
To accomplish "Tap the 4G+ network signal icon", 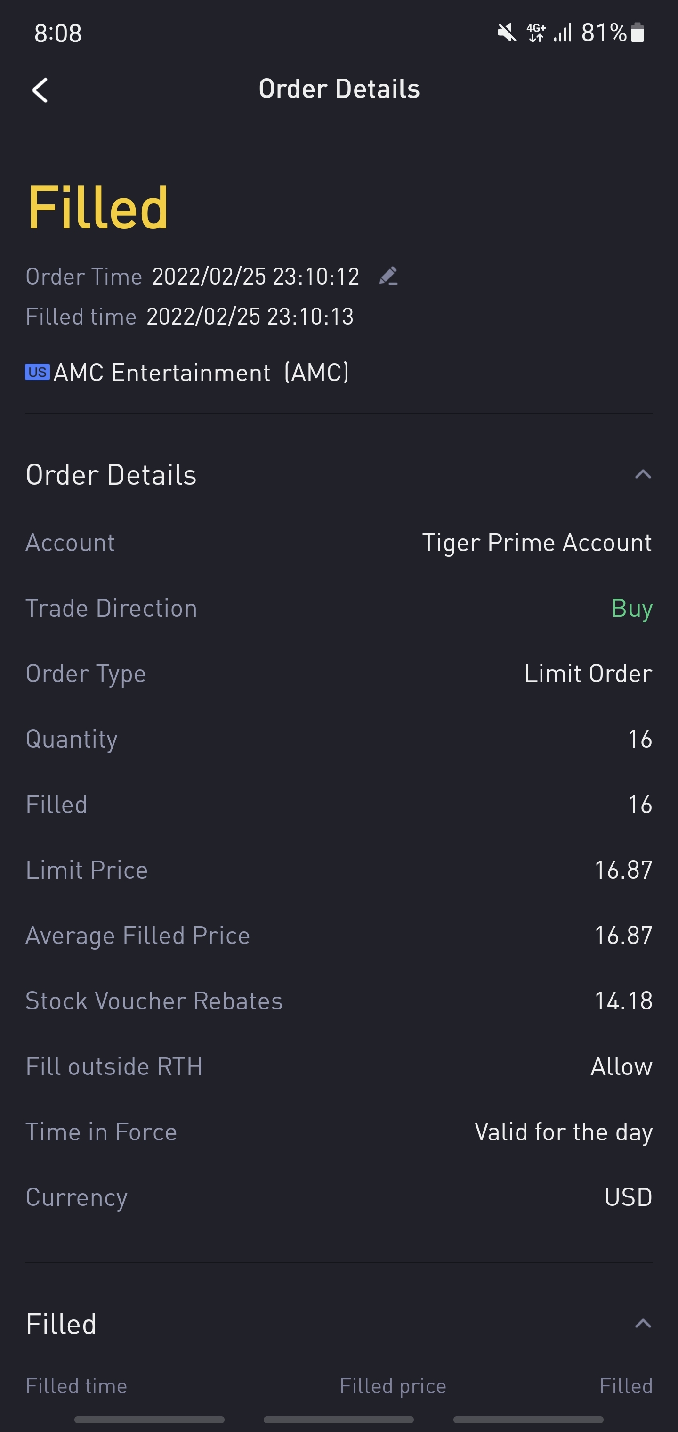I will point(536,33).
